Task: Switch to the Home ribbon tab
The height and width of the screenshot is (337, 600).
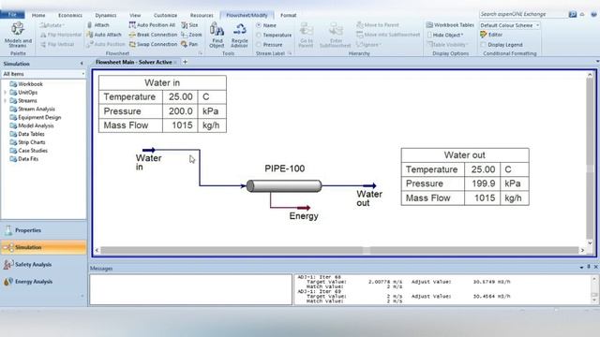Action: [x=38, y=15]
